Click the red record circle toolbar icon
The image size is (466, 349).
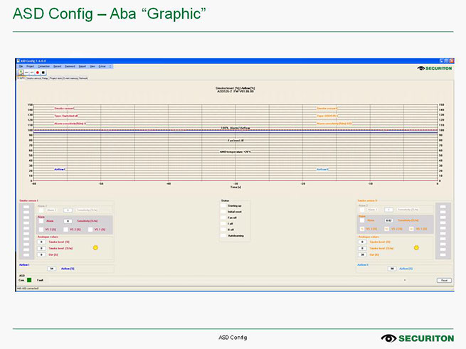38,73
